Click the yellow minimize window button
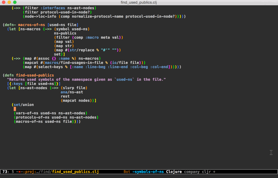Screen dimensions: 278x178 (9, 2)
